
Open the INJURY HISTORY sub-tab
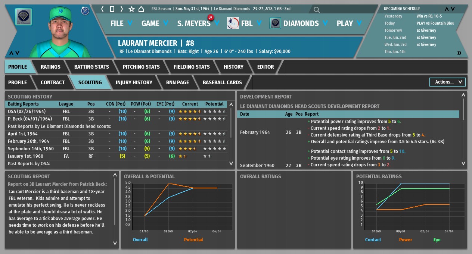[134, 82]
